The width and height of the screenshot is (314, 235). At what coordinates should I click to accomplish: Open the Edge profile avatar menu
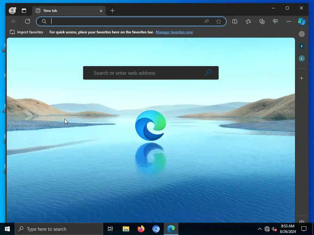tap(12, 11)
